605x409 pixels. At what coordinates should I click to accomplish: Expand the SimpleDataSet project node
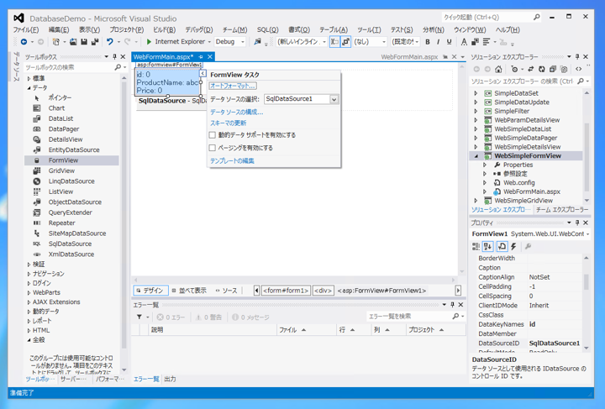(476, 93)
